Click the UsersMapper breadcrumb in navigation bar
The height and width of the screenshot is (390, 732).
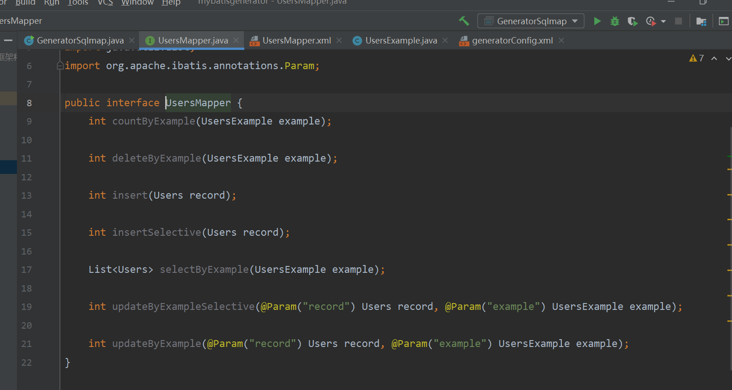point(21,21)
